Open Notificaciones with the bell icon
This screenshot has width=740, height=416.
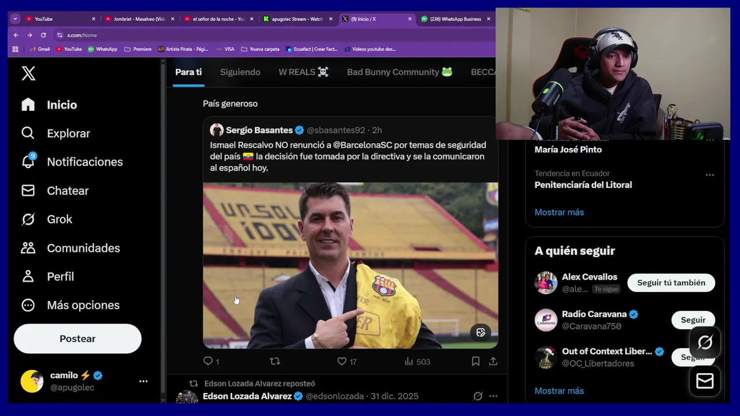click(72, 162)
